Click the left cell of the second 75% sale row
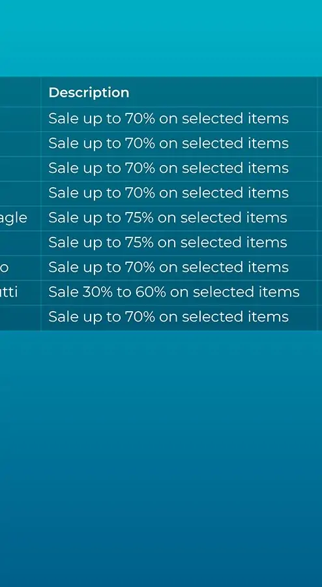The height and width of the screenshot is (587, 322). pos(20,243)
